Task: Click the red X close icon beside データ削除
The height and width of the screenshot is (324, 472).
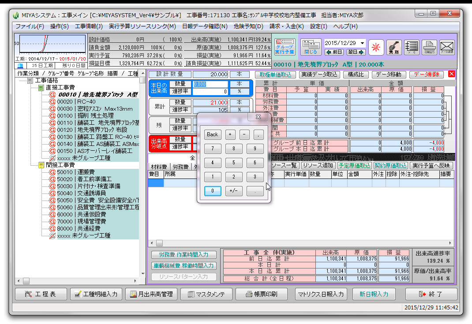Action: [451, 74]
